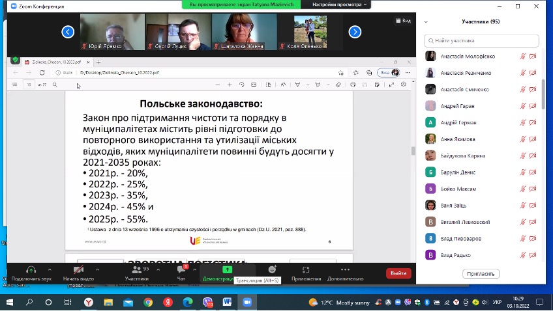Click the УКР language indicator
Image resolution: width=553 pixels, height=311 pixels.
pyautogui.click(x=497, y=302)
